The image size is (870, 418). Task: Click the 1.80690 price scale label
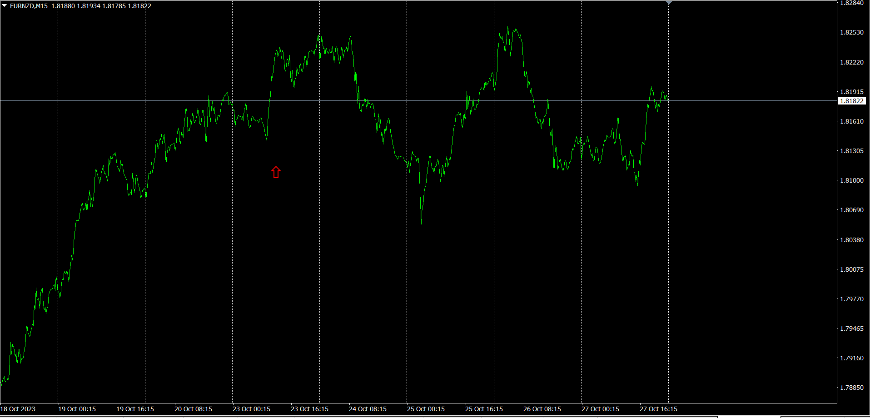click(852, 210)
